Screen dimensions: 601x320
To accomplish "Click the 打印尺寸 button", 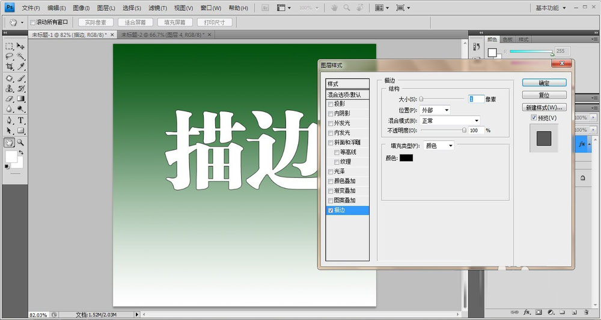I will click(x=215, y=23).
